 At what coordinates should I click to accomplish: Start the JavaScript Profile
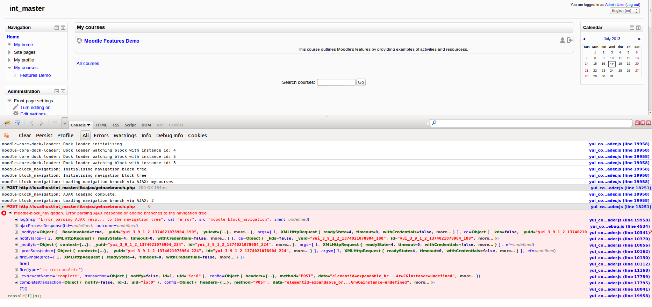[x=65, y=136]
